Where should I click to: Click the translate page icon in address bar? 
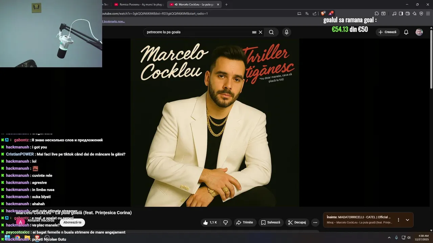307,13
